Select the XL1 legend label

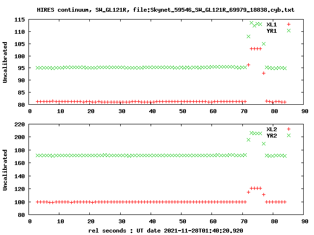tap(271, 24)
